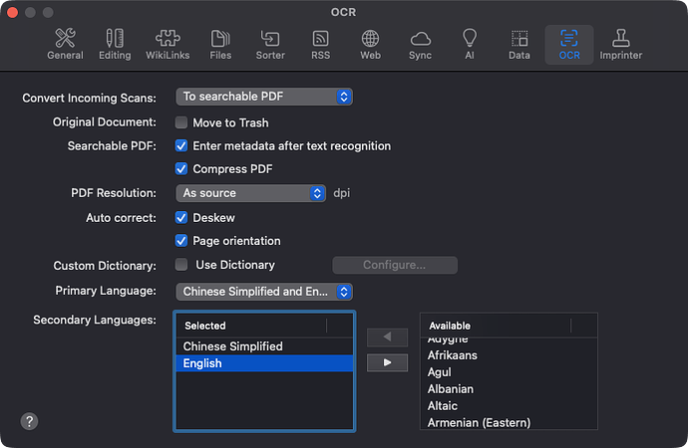Expand the Convert Incoming Scans dropdown

click(264, 97)
